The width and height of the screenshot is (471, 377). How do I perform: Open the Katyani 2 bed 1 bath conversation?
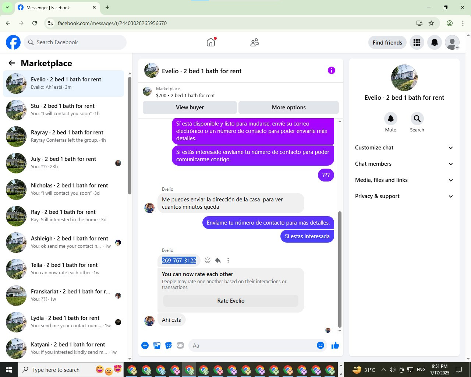click(x=63, y=348)
